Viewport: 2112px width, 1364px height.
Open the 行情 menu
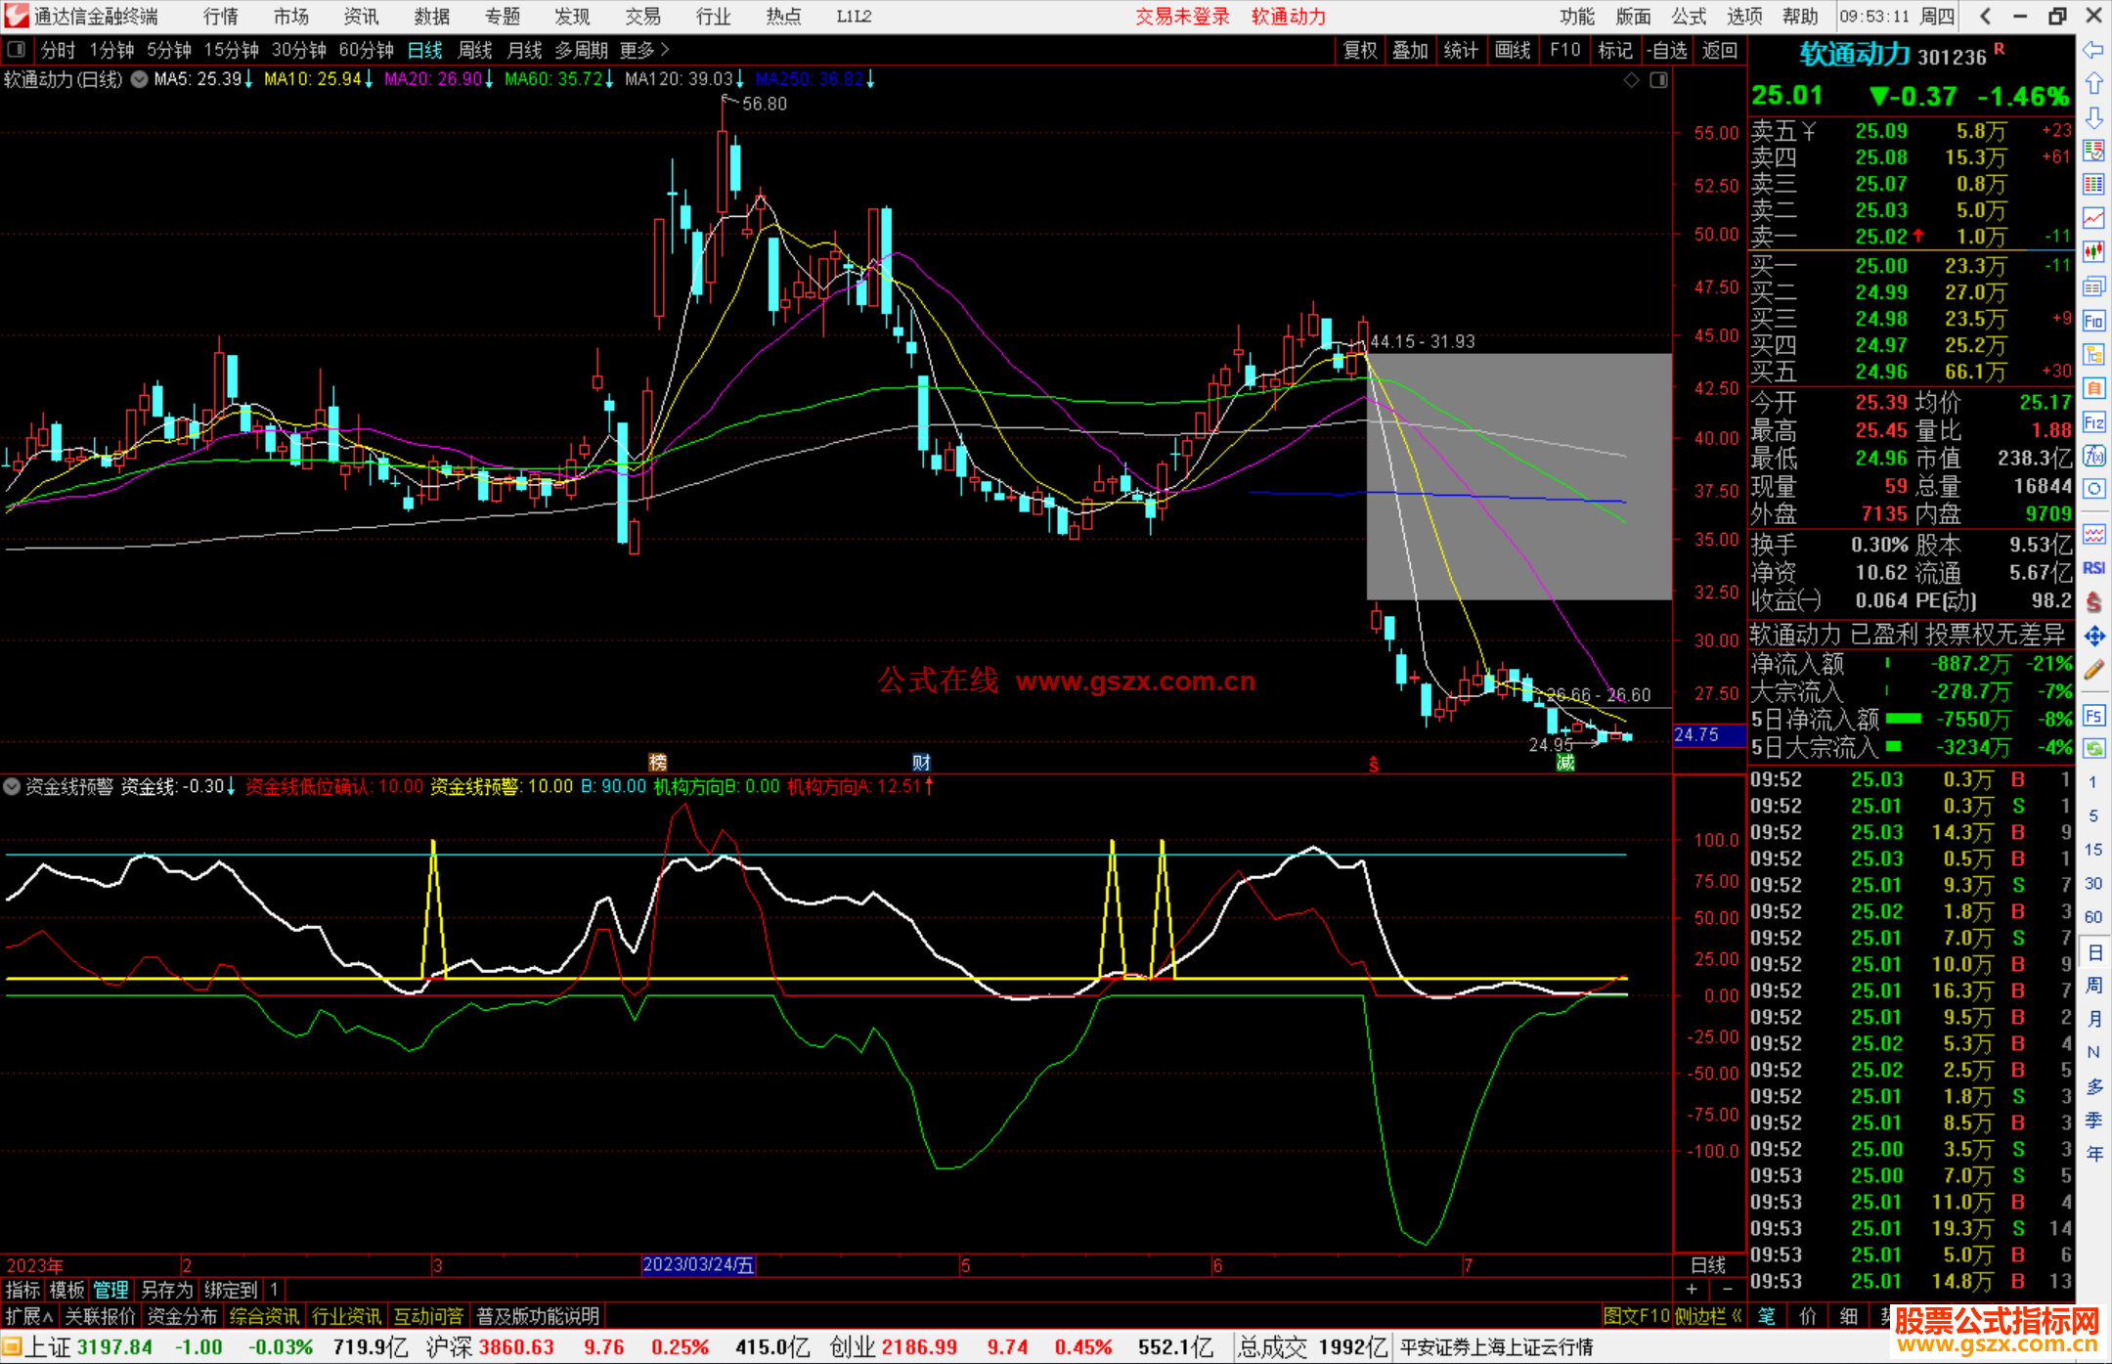point(221,16)
